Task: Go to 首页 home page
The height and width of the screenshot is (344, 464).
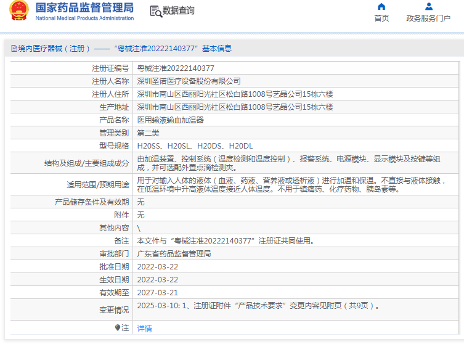Action: (x=381, y=18)
